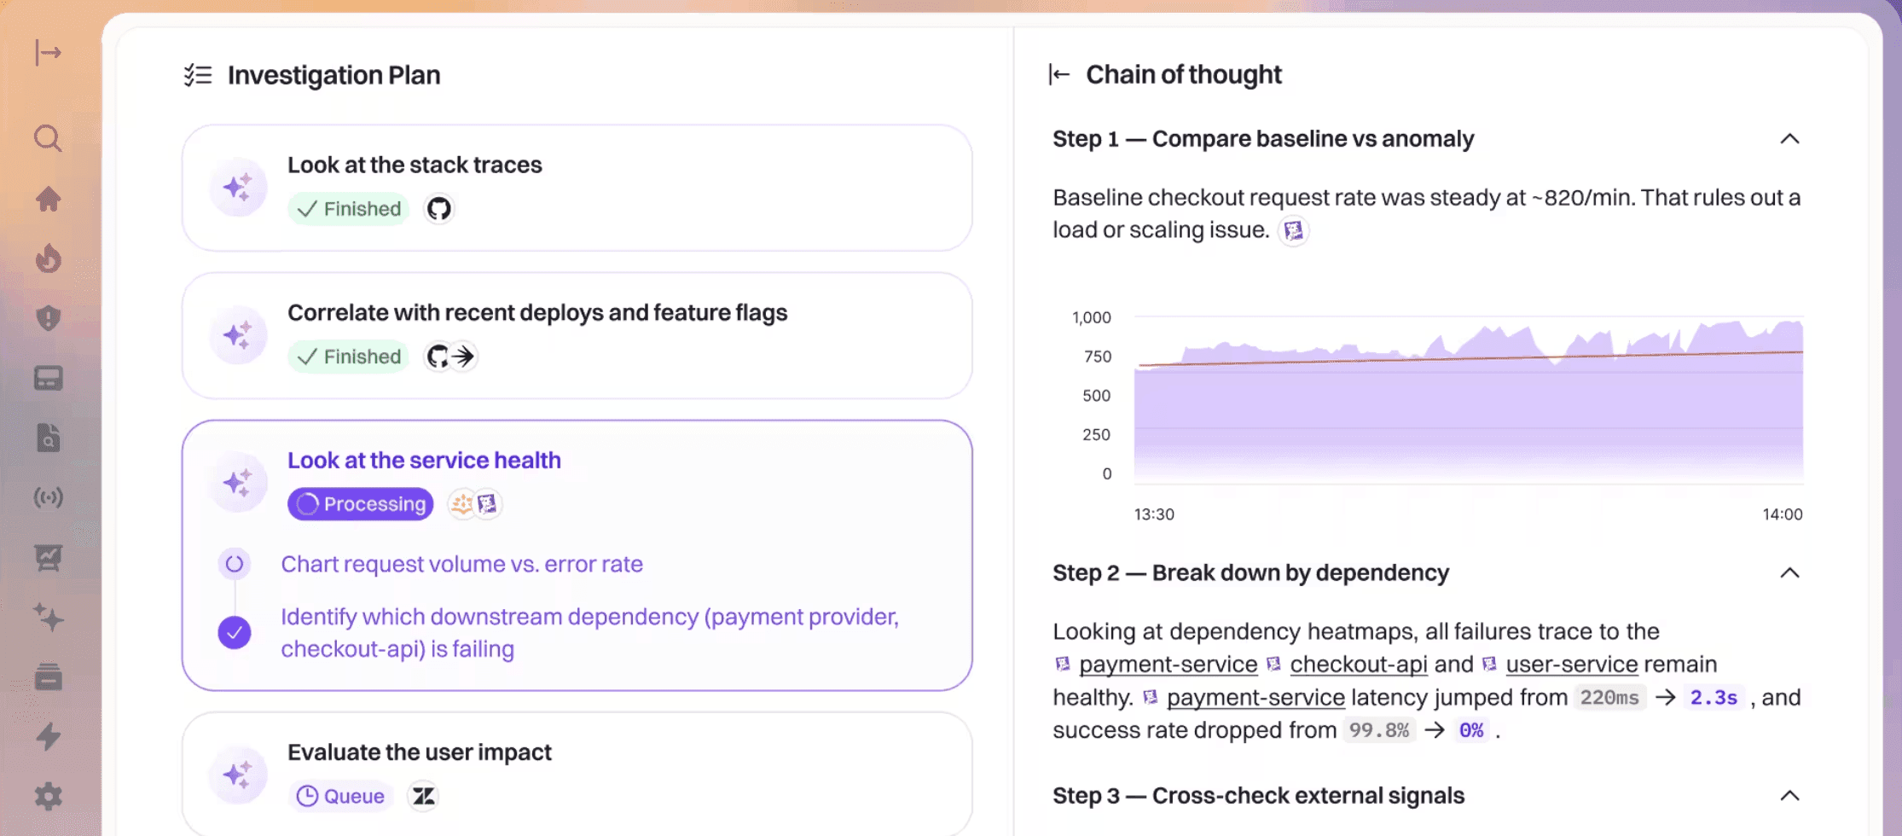Viewport: 1902px width, 836px height.
Task: Select the live signal broadcast icon
Action: [x=49, y=497]
